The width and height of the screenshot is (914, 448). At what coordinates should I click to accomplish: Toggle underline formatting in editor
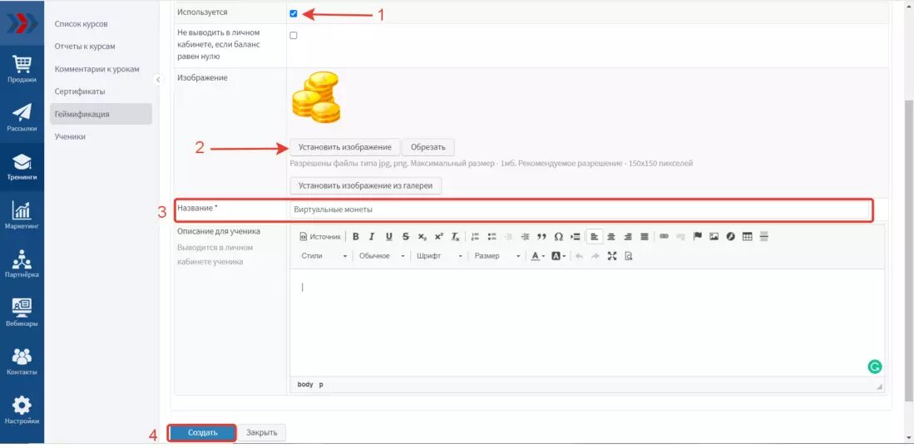[388, 237]
